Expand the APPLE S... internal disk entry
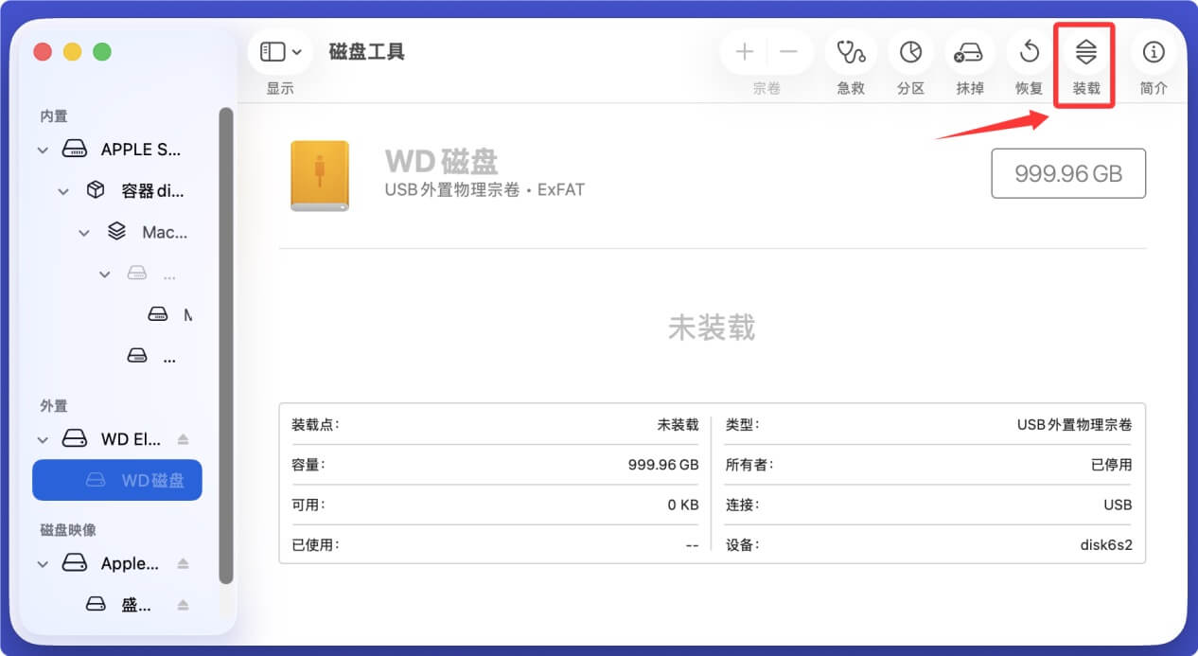Viewport: 1198px width, 656px height. click(43, 150)
